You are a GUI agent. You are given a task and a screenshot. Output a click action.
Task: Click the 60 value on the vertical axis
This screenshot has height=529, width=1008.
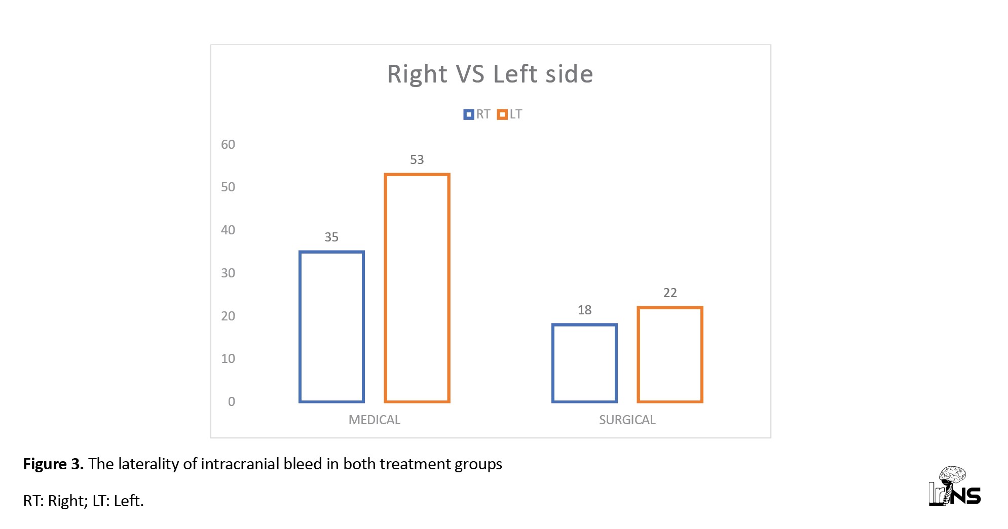pos(228,144)
